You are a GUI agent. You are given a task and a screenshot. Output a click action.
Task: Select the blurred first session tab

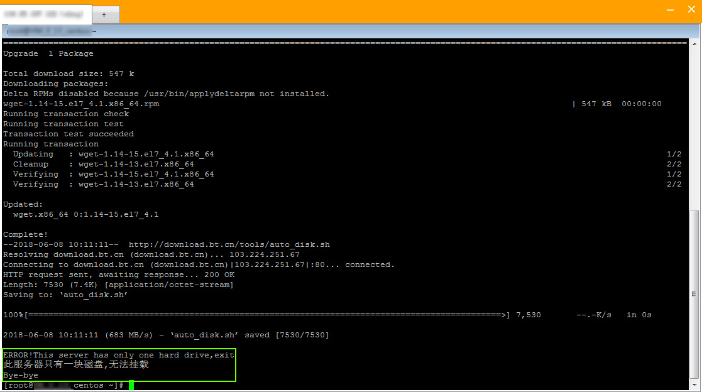point(46,14)
